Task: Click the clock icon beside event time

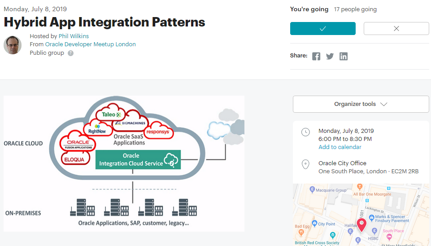Action: [305, 132]
